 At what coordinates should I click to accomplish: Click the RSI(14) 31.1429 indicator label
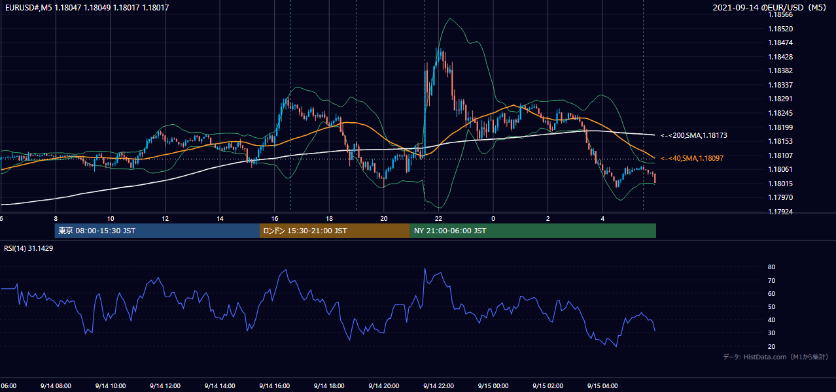tap(29, 248)
